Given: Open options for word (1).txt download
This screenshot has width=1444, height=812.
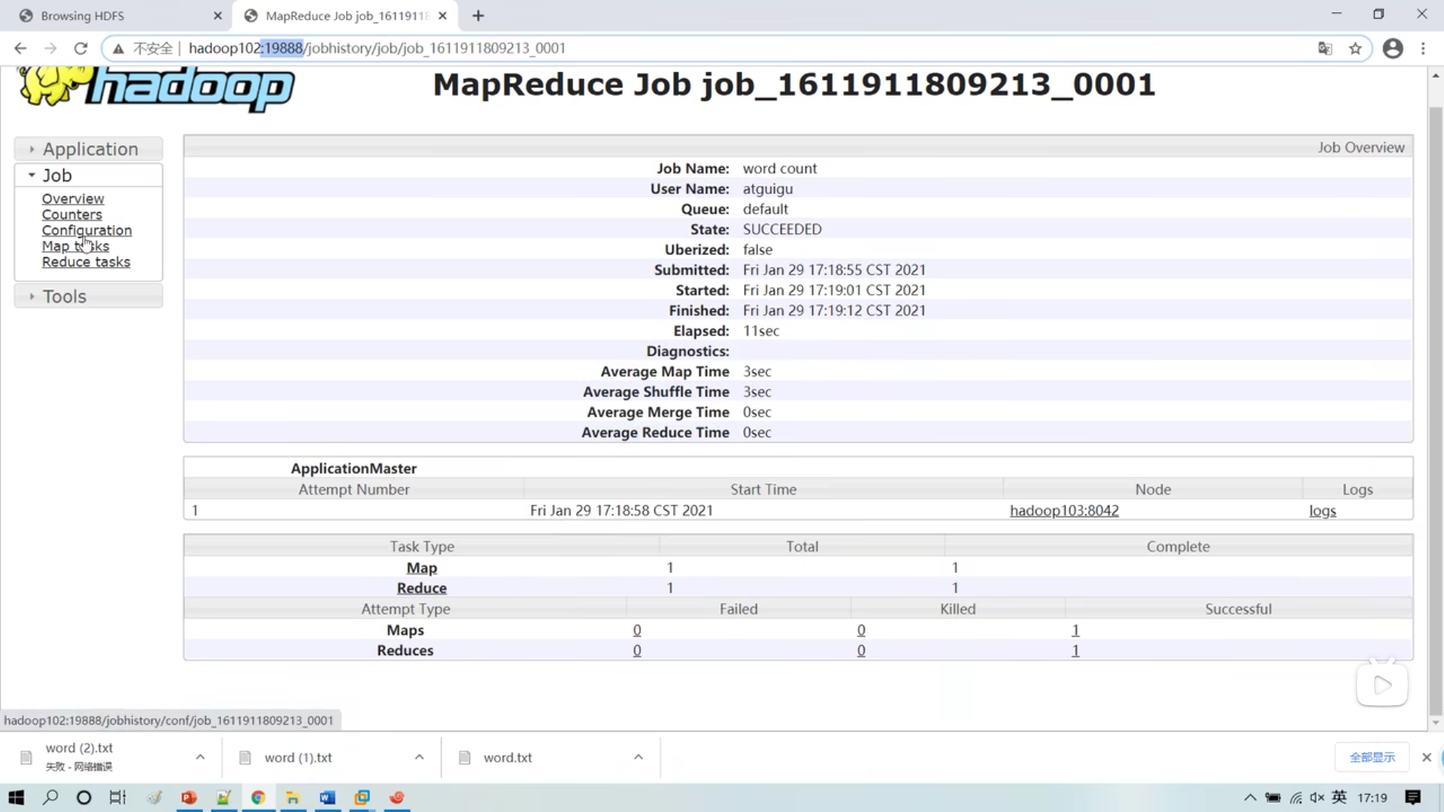Looking at the screenshot, I should pos(420,757).
